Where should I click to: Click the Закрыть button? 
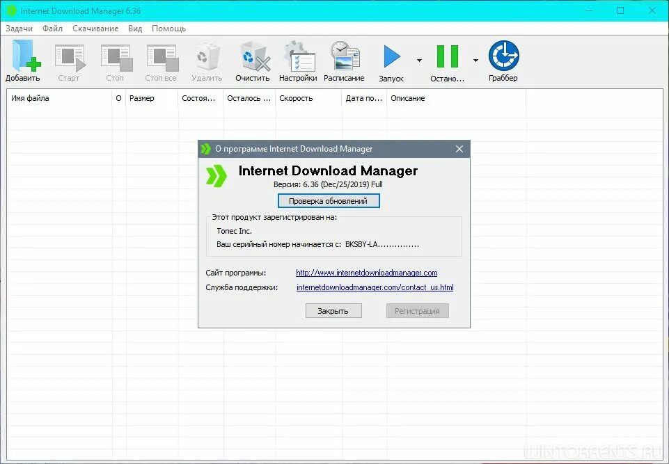point(333,311)
